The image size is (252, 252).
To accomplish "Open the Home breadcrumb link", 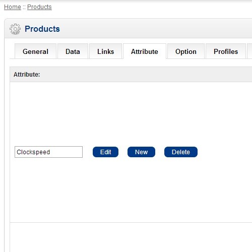I will [x=13, y=7].
